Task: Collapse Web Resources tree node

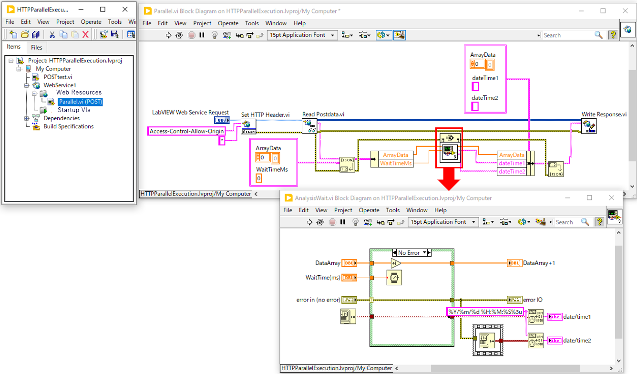Action: (35, 93)
